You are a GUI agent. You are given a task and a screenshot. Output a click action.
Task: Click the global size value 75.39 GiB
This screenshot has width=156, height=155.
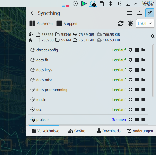pyautogui.click(x=86, y=34)
